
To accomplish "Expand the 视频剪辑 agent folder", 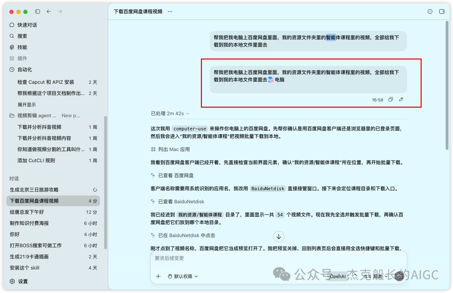I will [53, 116].
